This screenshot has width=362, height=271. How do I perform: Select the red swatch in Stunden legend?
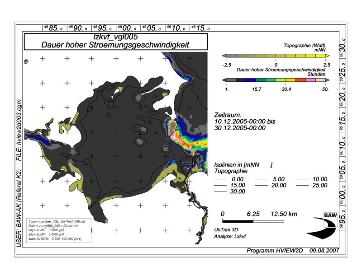(x=300, y=80)
